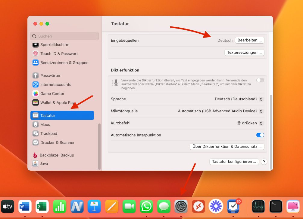Click the Apple TV dock icon

pyautogui.click(x=8, y=206)
